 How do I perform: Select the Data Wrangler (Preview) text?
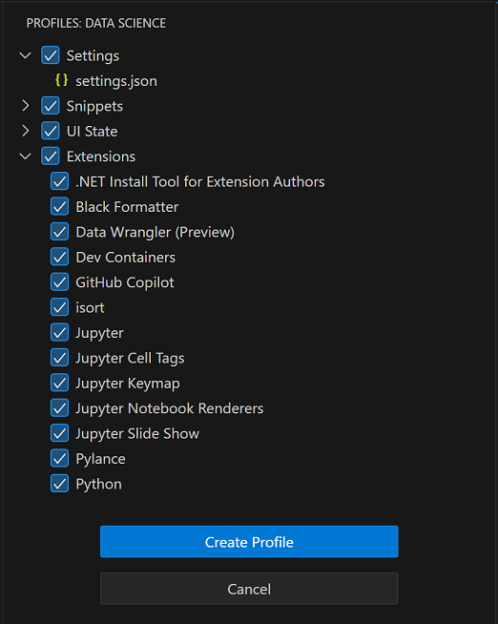156,233
